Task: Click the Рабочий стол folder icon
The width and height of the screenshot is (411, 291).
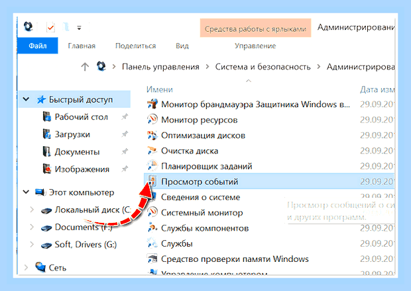Action: 46,116
